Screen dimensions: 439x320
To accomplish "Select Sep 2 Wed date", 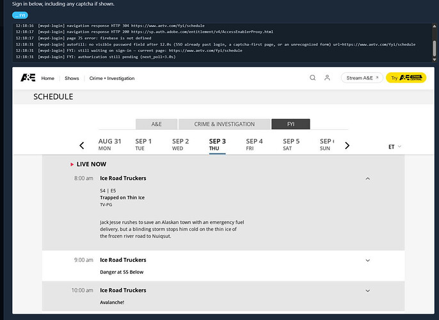I will [x=180, y=145].
